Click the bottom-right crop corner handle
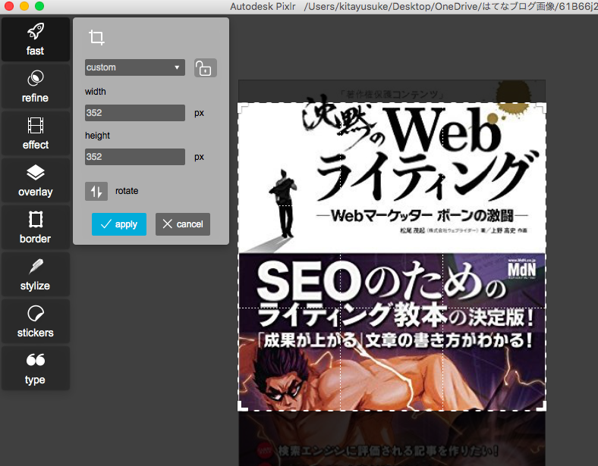The height and width of the screenshot is (466, 598). [x=541, y=406]
